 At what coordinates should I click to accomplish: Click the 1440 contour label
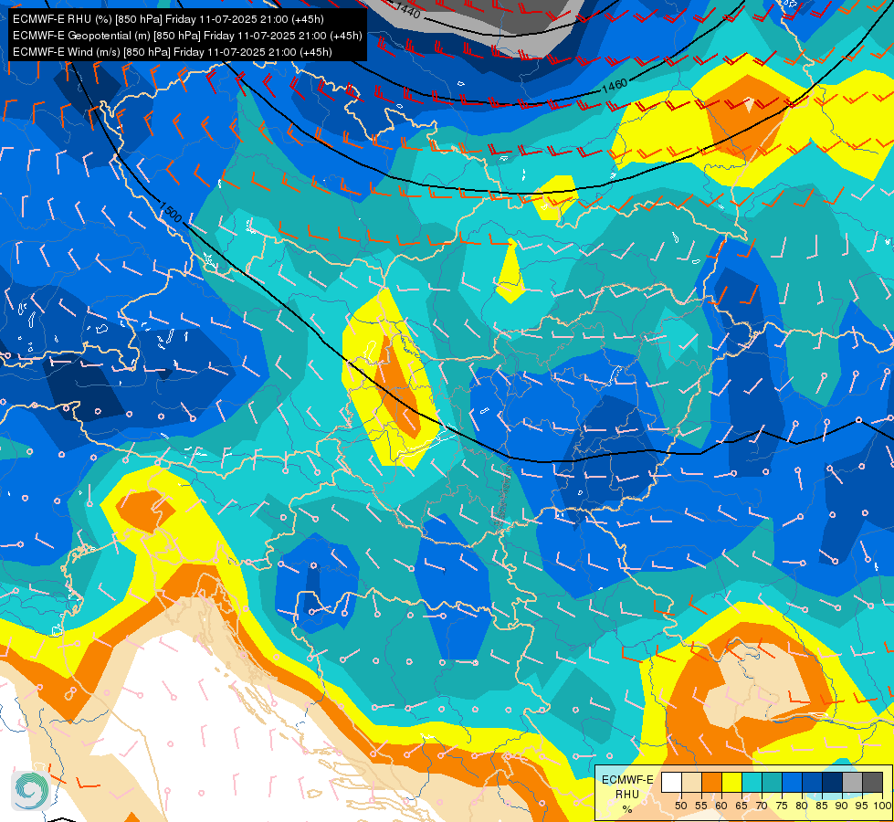408,9
